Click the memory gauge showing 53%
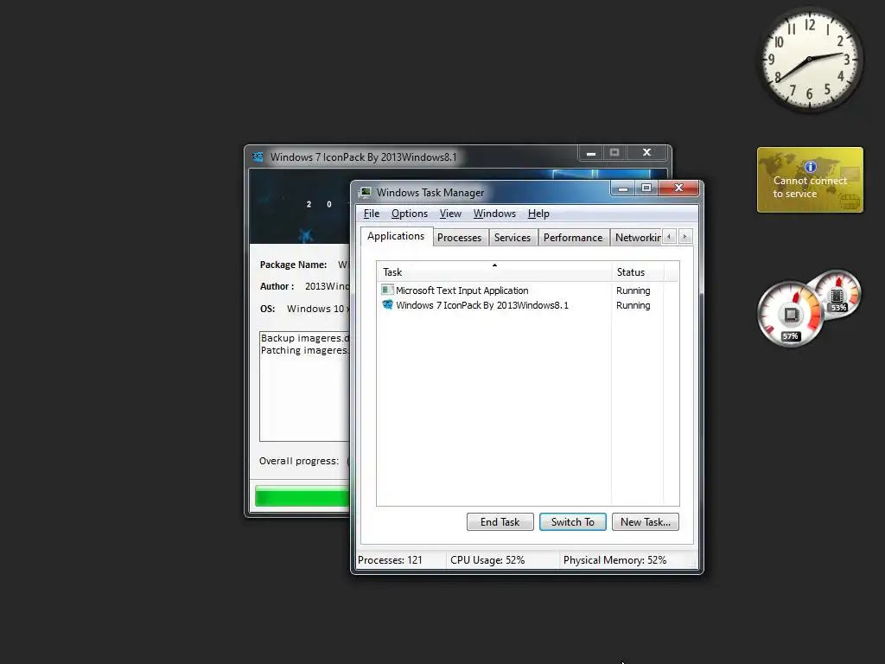This screenshot has width=885, height=664. pyautogui.click(x=837, y=296)
